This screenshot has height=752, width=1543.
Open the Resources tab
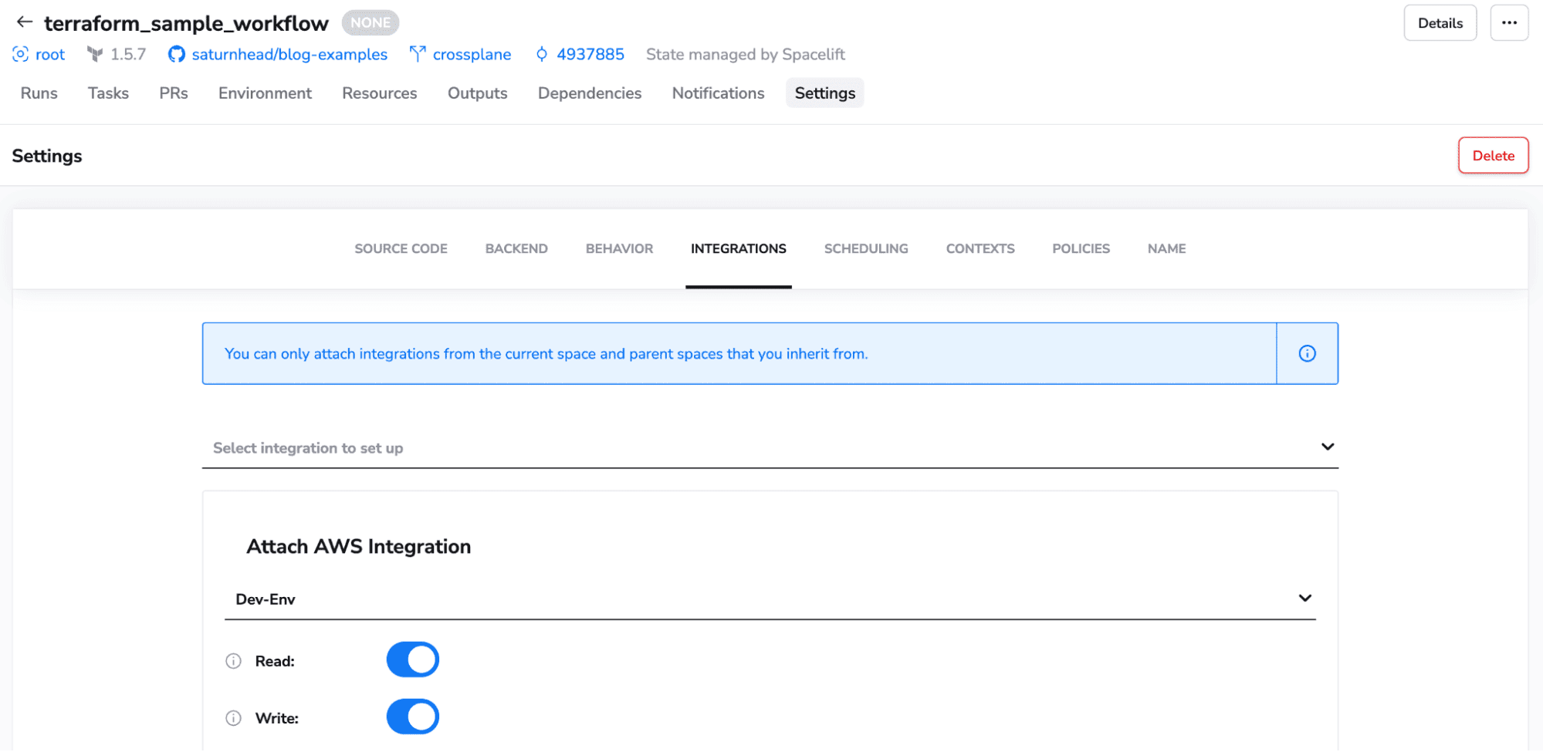[379, 93]
